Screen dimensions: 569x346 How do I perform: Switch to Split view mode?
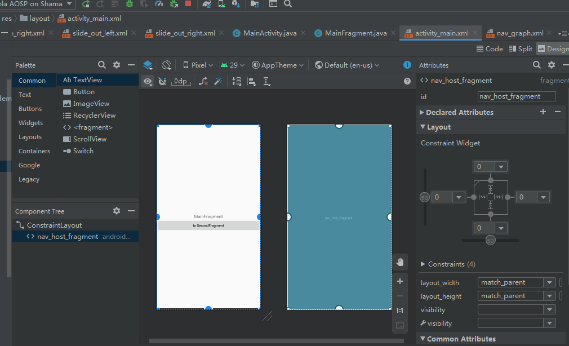tap(521, 48)
